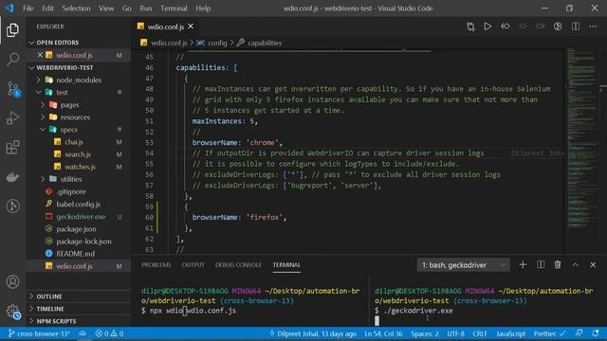This screenshot has height=341, width=607.
Task: Open the Manage gear icon
Action: tap(12, 311)
